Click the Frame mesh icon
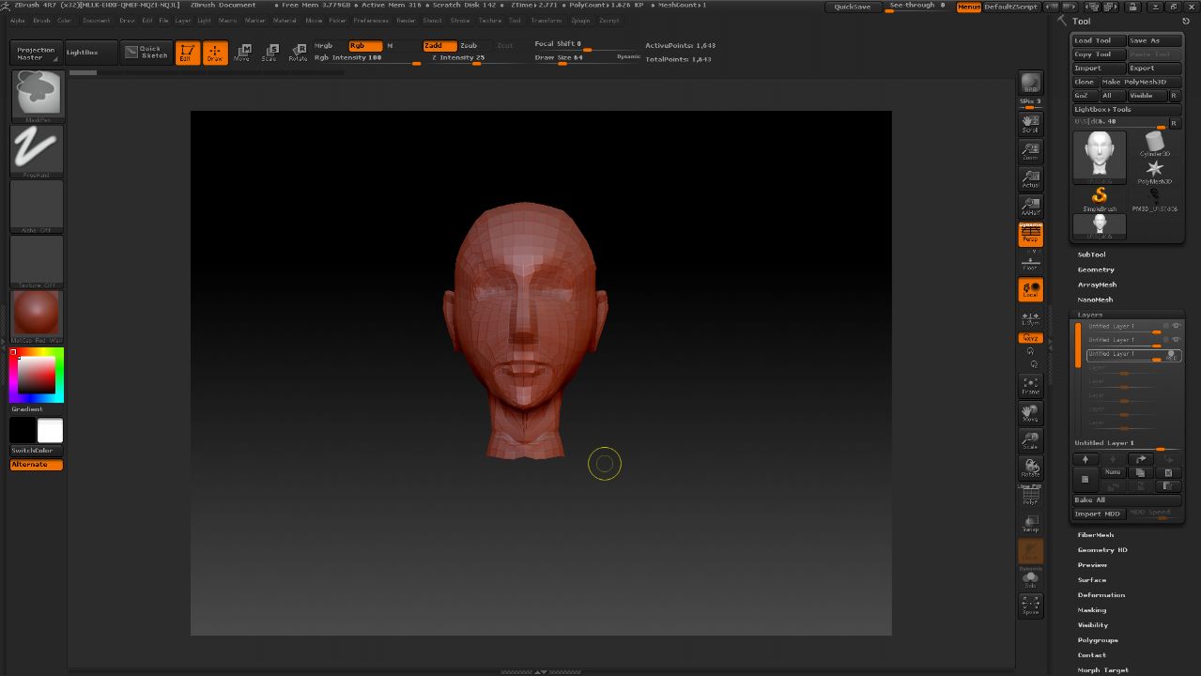 pos(1030,385)
